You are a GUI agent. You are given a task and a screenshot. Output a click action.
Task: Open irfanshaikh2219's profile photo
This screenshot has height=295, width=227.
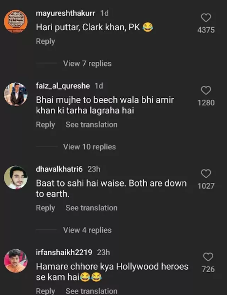point(16,261)
